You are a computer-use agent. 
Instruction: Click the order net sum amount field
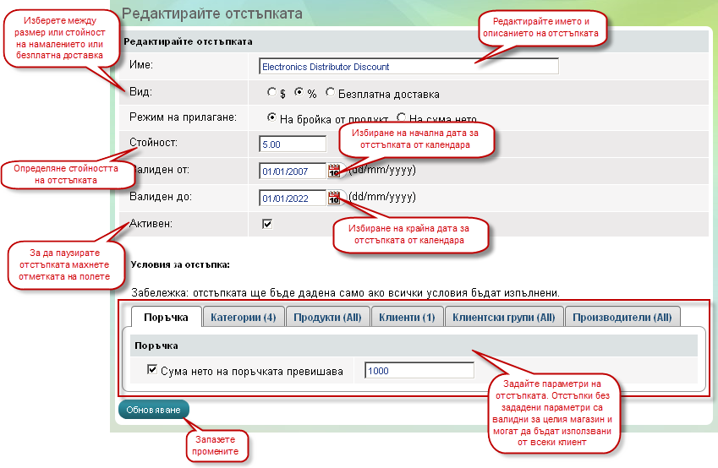[419, 370]
